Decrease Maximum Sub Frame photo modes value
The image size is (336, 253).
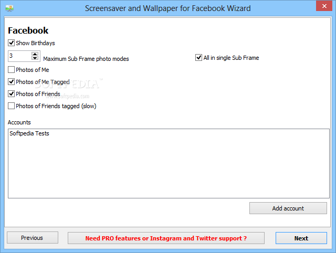[x=35, y=58]
